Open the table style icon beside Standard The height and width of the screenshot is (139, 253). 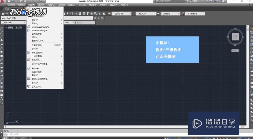(x=159, y=14)
